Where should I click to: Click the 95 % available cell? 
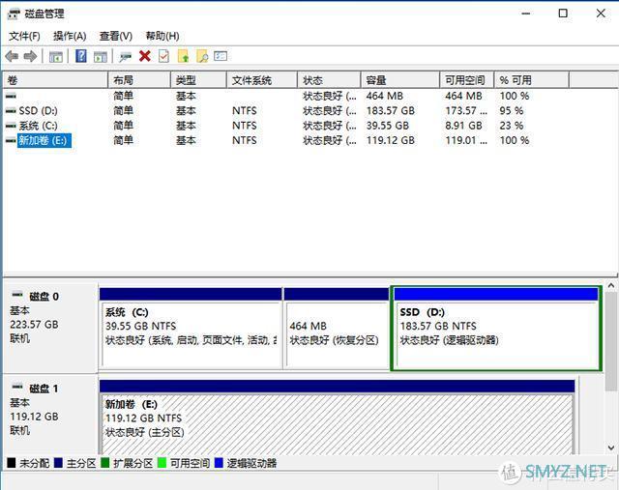pyautogui.click(x=512, y=111)
